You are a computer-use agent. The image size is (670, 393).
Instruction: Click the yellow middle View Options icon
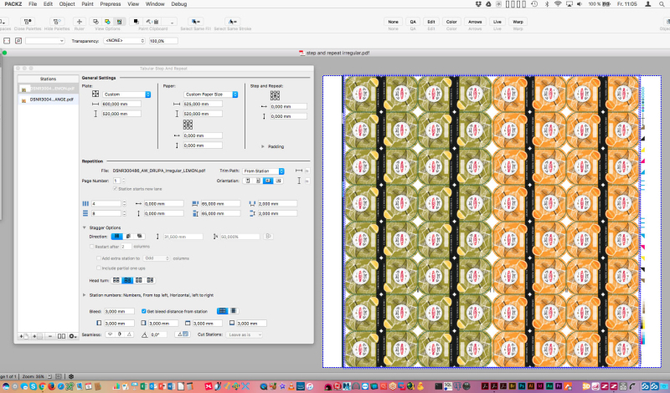click(x=107, y=22)
